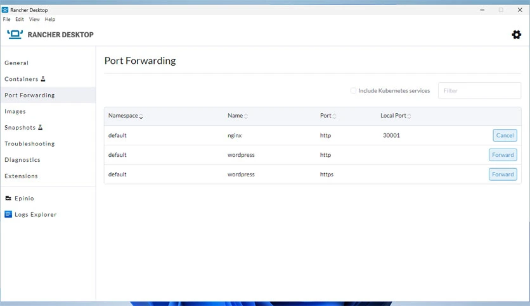Focus the Filter input field
Image resolution: width=530 pixels, height=306 pixels.
[x=479, y=90]
